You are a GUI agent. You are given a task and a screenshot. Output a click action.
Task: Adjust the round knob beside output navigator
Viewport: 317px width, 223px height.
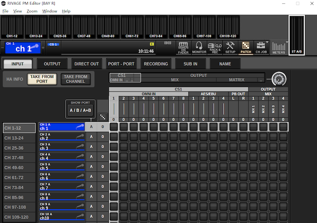279,79
